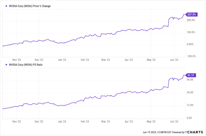
Task: Click the 100.0% y-axis label
Action: pos(191,32)
